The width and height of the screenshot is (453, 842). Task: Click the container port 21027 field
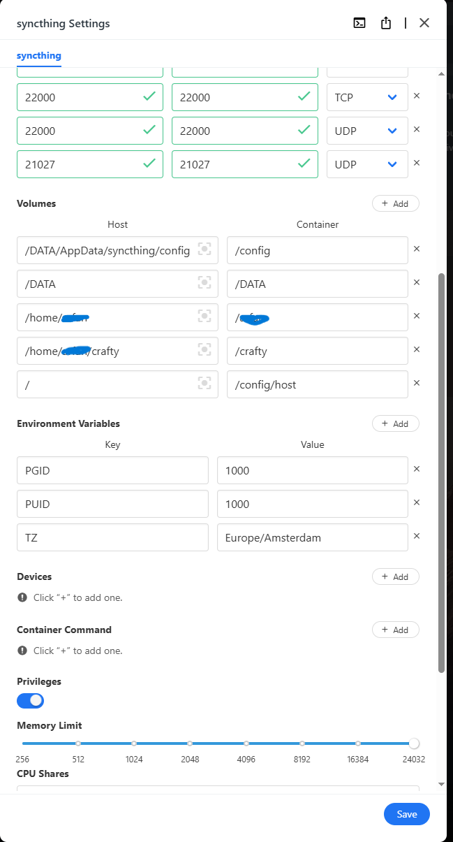pos(245,164)
